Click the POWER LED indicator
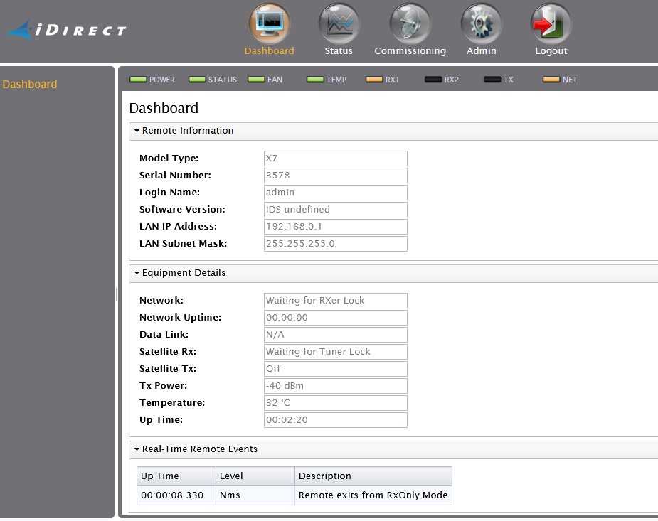658x521 pixels. [x=138, y=79]
